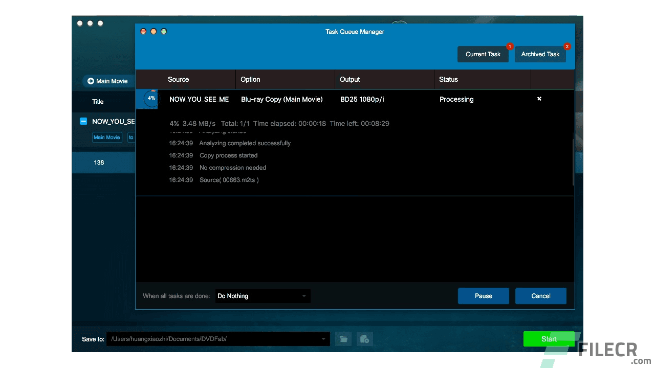Click the folder browse icon next to Save to

(x=344, y=339)
